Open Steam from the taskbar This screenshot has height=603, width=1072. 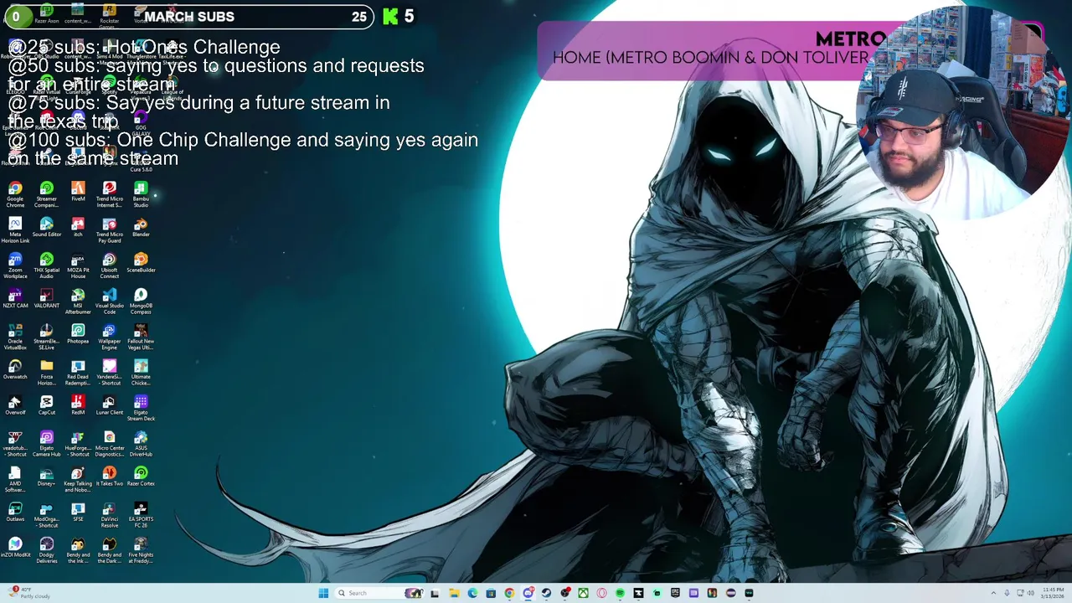(x=546, y=593)
